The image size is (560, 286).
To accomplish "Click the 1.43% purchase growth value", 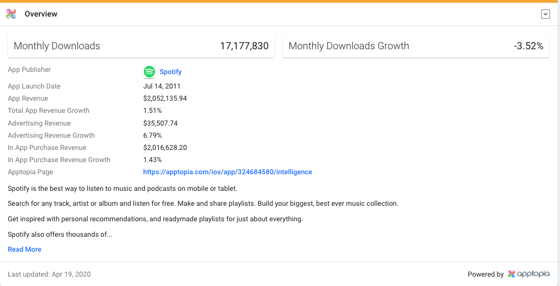I will point(153,160).
